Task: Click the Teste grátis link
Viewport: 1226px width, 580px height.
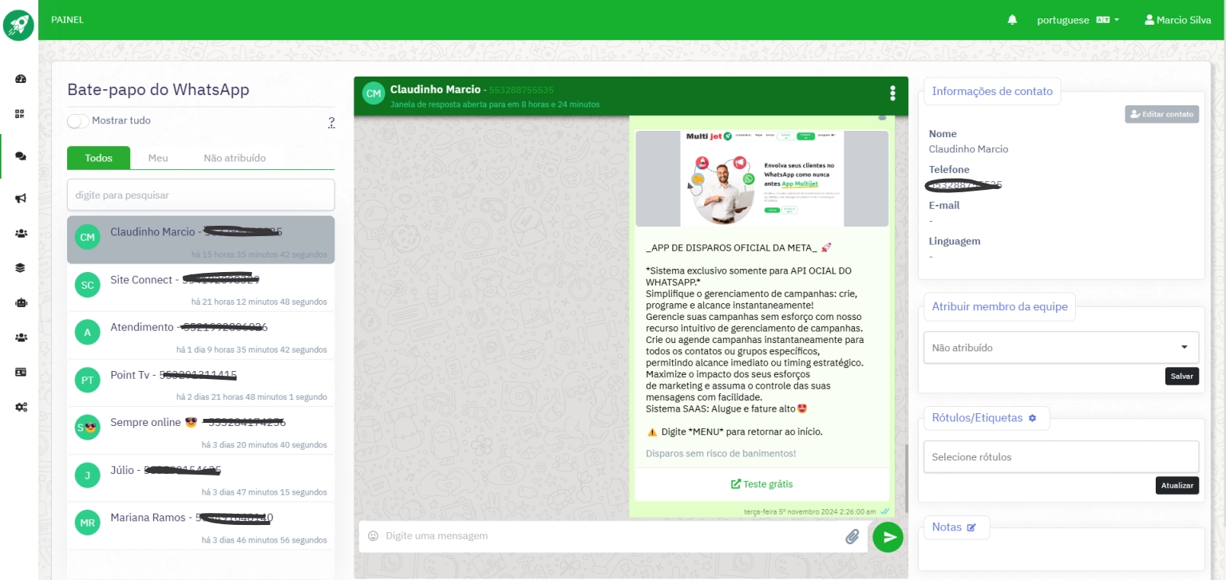Action: tap(761, 484)
